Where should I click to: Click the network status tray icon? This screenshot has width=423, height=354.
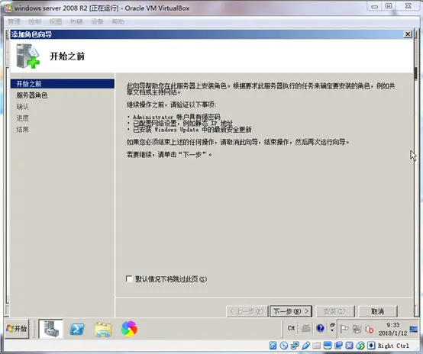[357, 329]
